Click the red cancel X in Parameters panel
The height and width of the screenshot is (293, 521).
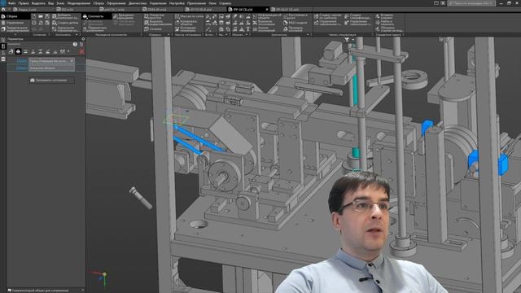[x=81, y=51]
